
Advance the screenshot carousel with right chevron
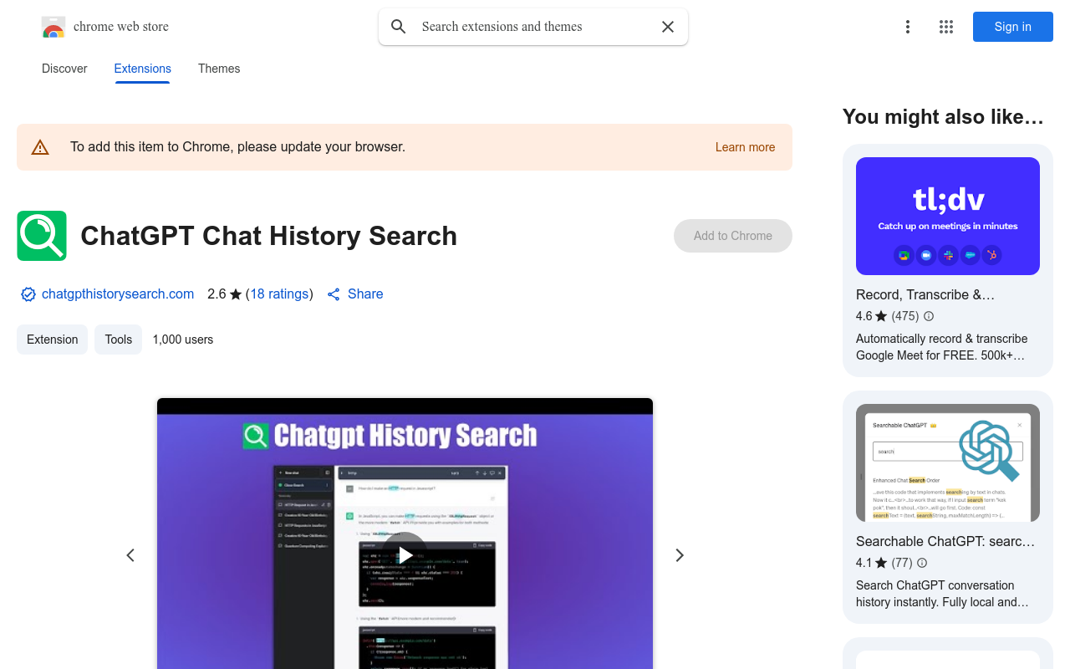(680, 554)
